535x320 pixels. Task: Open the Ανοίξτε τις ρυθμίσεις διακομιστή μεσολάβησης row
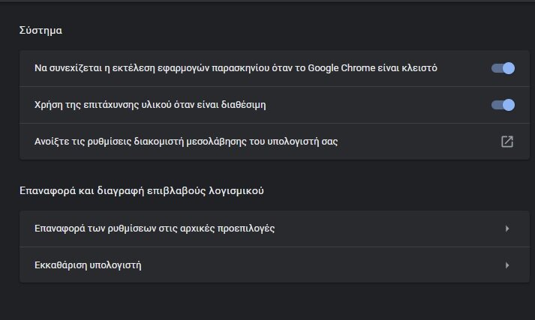tap(275, 142)
